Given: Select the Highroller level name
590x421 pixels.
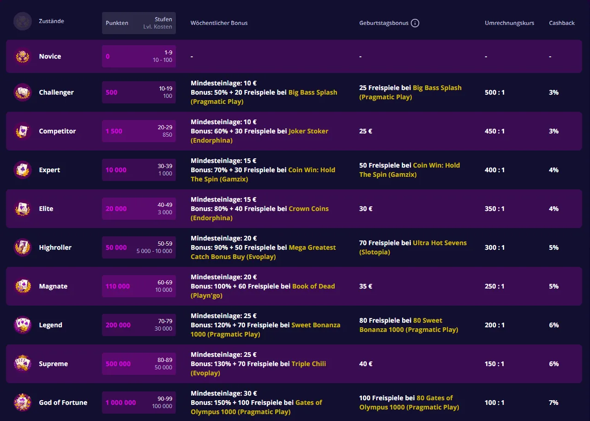Looking at the screenshot, I should click(x=55, y=247).
